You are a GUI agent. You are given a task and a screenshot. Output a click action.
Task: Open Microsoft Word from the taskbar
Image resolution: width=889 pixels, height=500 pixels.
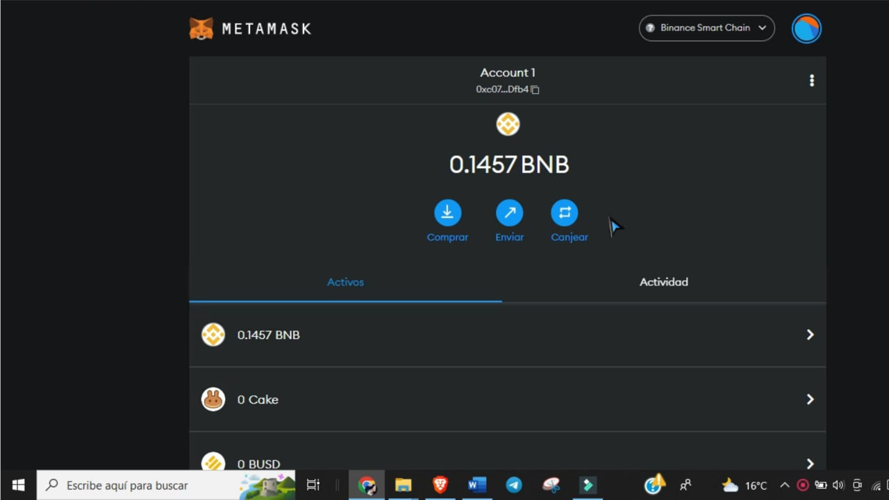point(477,485)
